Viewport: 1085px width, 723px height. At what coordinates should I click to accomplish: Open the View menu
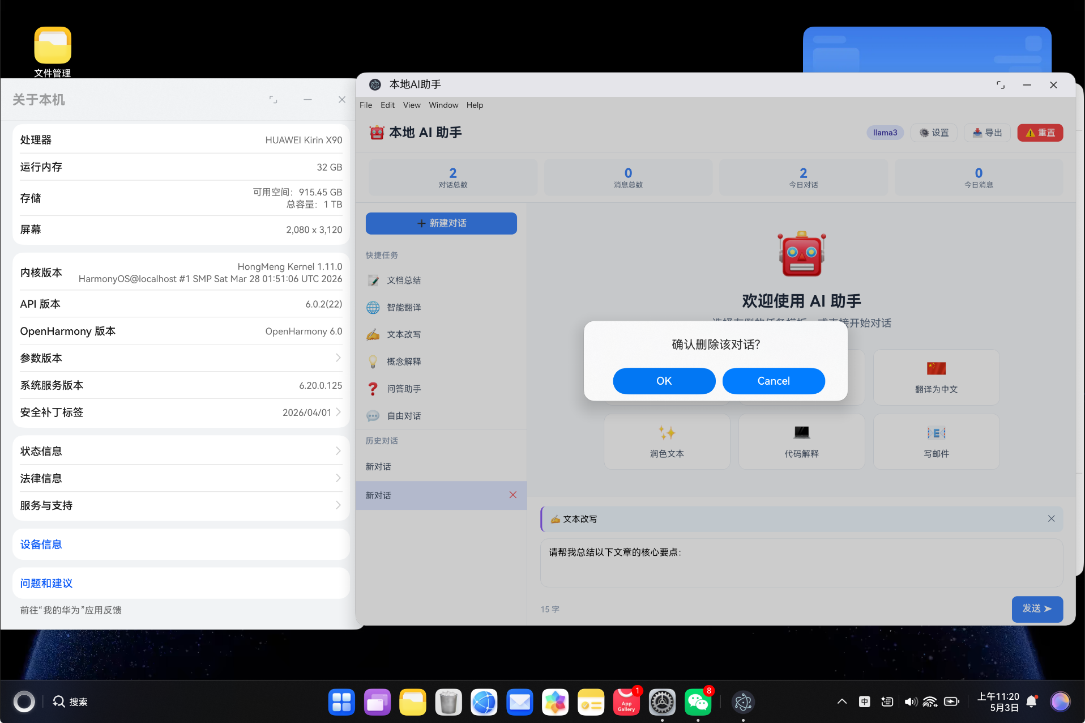pos(412,105)
